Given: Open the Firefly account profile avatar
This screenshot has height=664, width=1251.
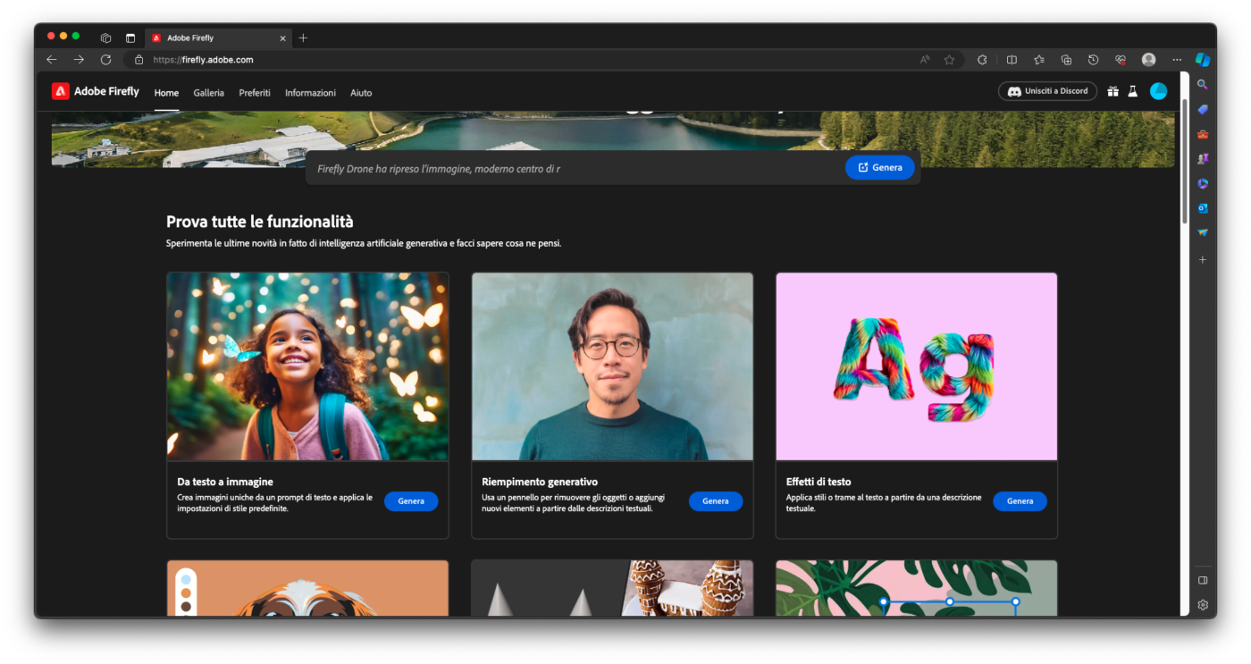Looking at the screenshot, I should point(1158,91).
